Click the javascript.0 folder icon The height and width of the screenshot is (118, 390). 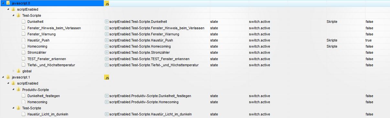8,3
